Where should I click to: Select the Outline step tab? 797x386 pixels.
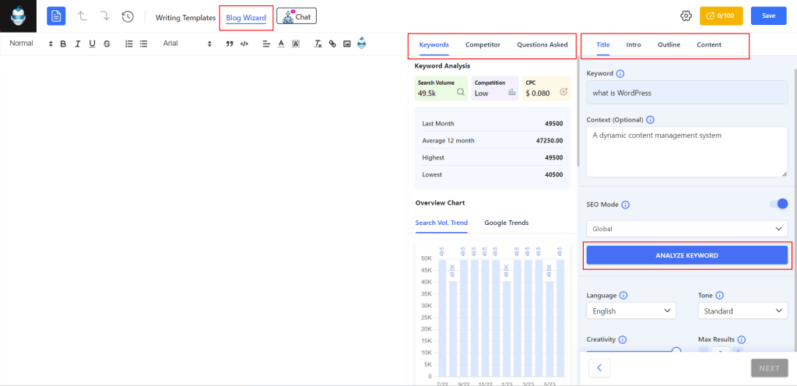pyautogui.click(x=669, y=44)
